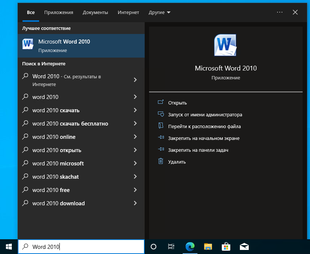Switch to the Все tab
Image resolution: width=310 pixels, height=254 pixels.
[x=31, y=13]
